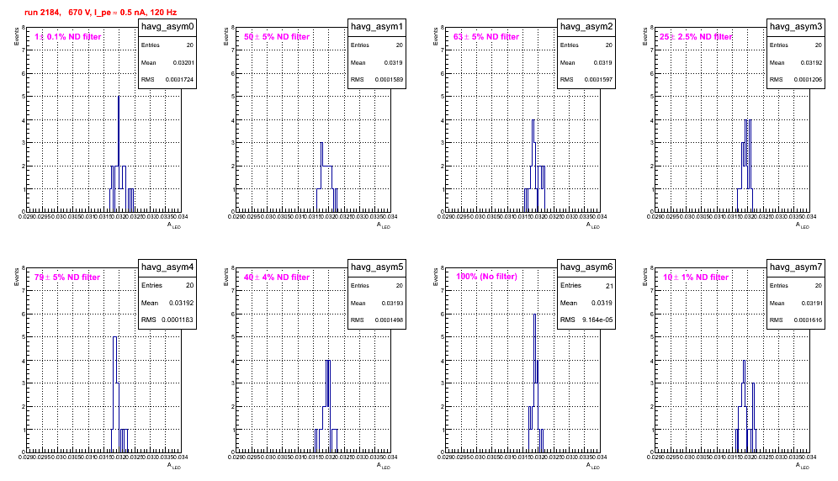Pick the RMS value 0.0001589
This screenshot has width=838, height=481.
coord(389,80)
